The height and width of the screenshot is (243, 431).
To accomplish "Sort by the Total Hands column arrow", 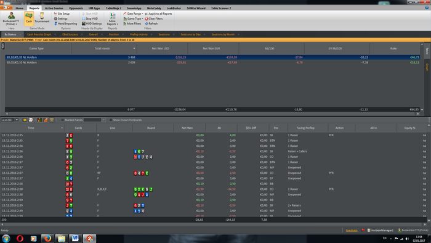I will [134, 49].
